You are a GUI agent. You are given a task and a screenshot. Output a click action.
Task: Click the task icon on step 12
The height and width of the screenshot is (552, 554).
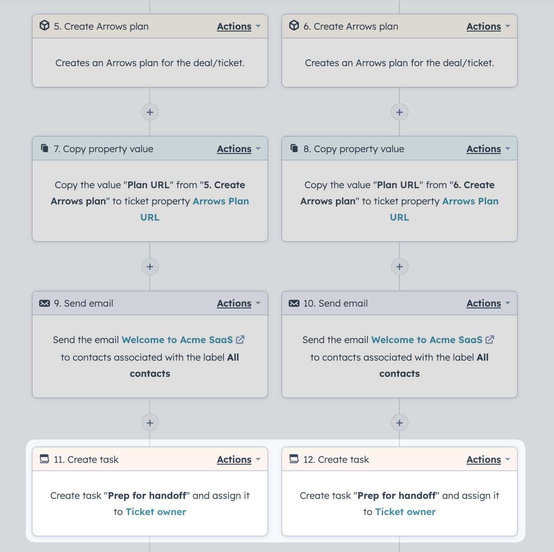point(294,459)
